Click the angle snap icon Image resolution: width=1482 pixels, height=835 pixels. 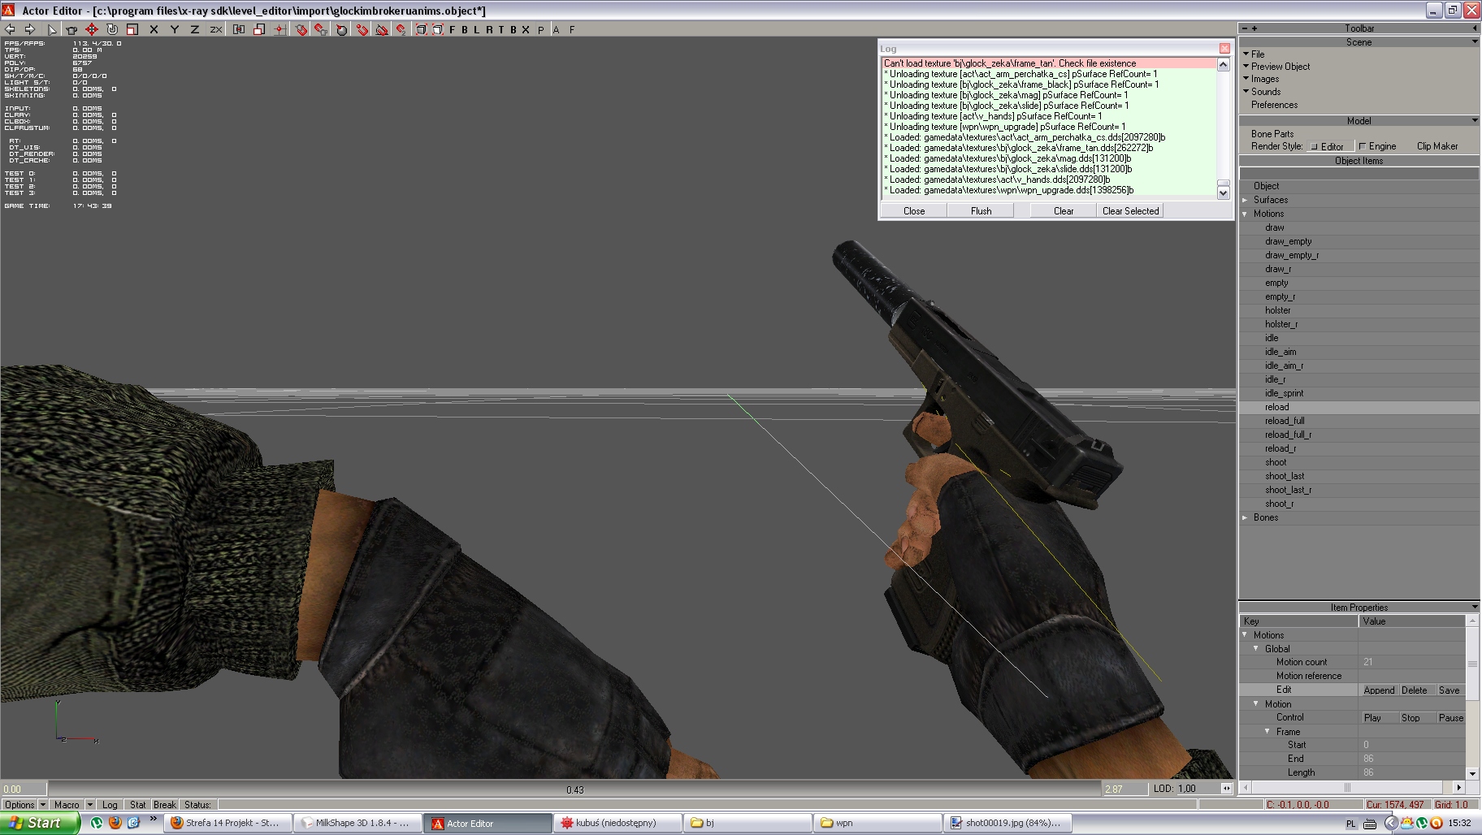381,29
